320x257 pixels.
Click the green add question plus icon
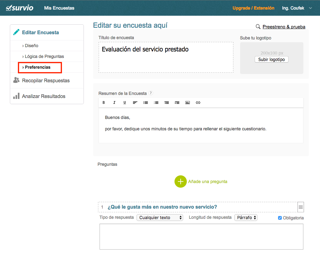[181, 182]
